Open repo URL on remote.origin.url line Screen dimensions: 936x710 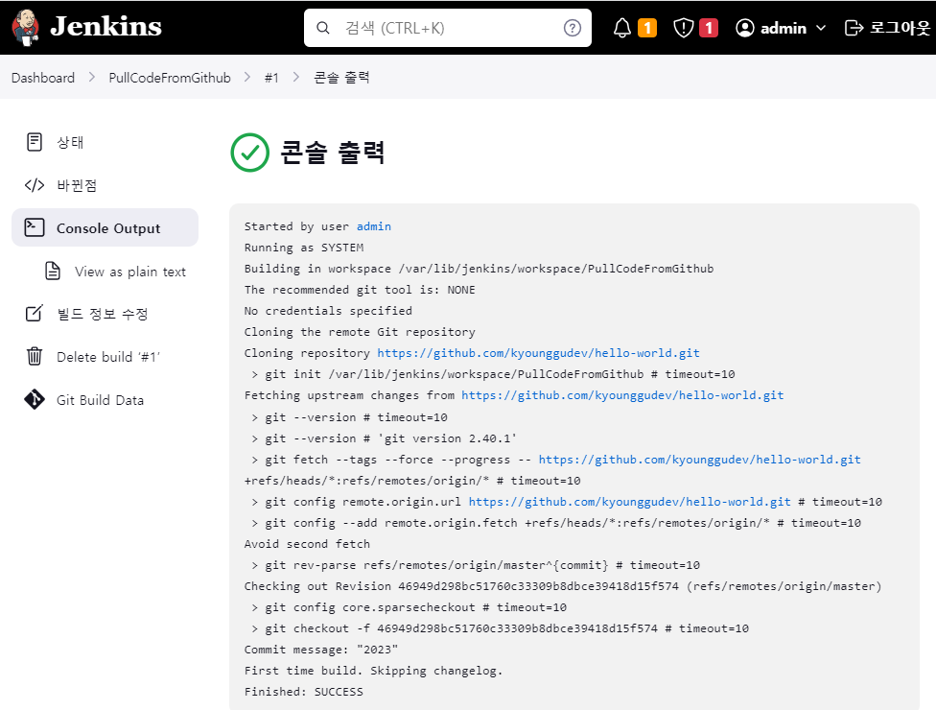point(629,502)
